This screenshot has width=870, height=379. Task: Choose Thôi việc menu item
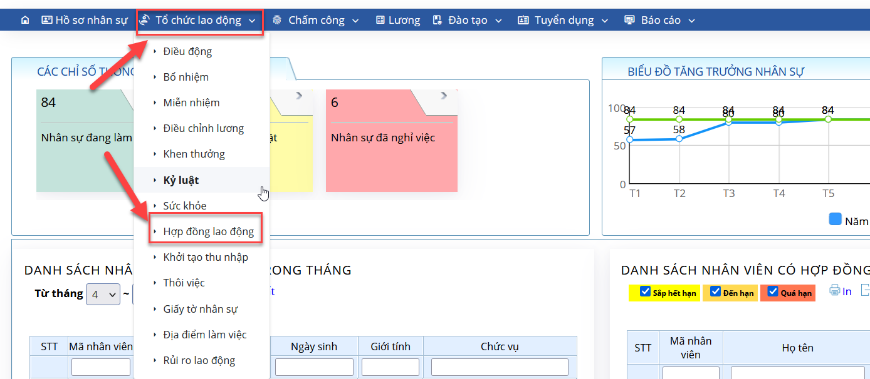202,283
